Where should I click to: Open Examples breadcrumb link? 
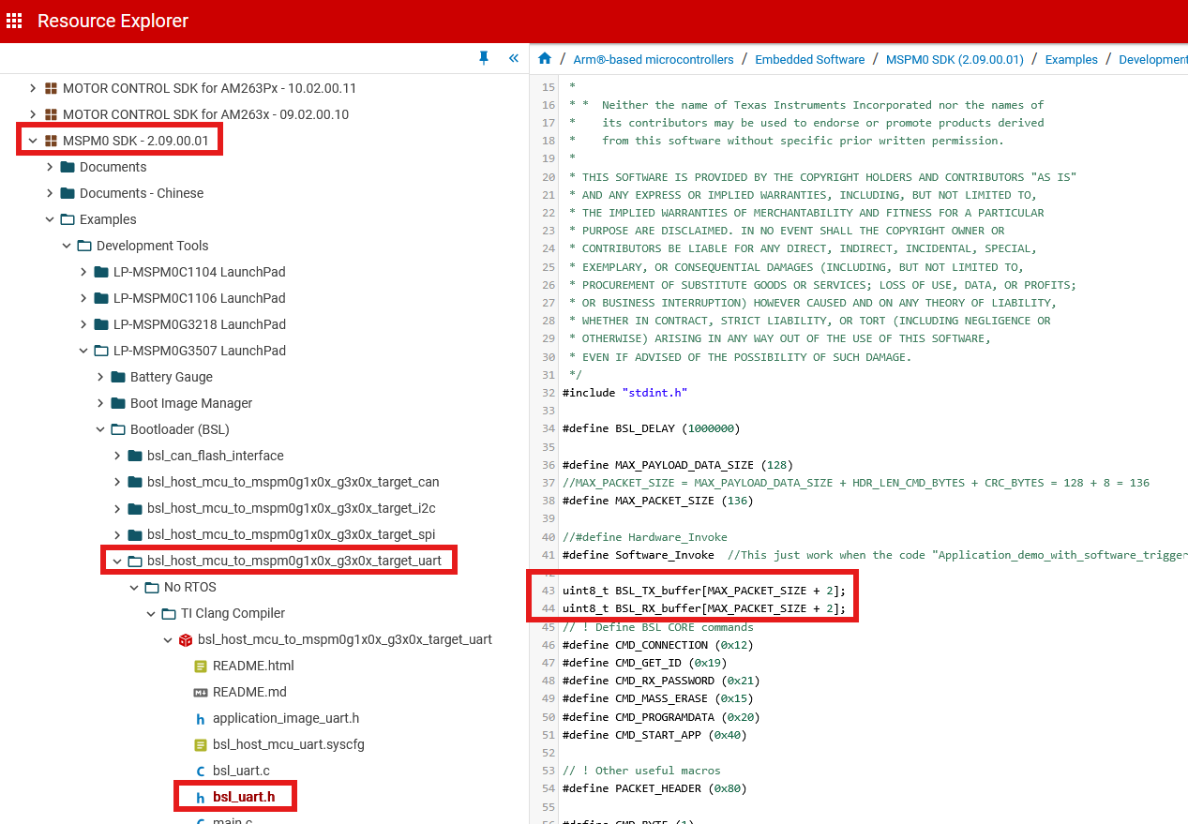pos(1072,59)
